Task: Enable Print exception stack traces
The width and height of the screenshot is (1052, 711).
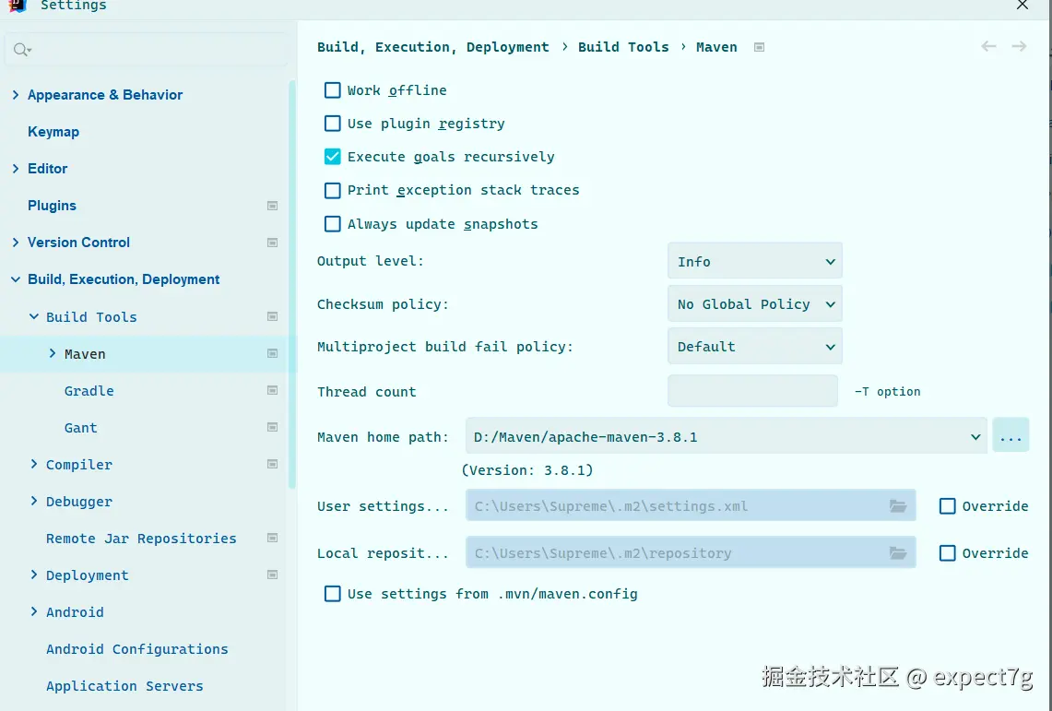Action: coord(332,191)
